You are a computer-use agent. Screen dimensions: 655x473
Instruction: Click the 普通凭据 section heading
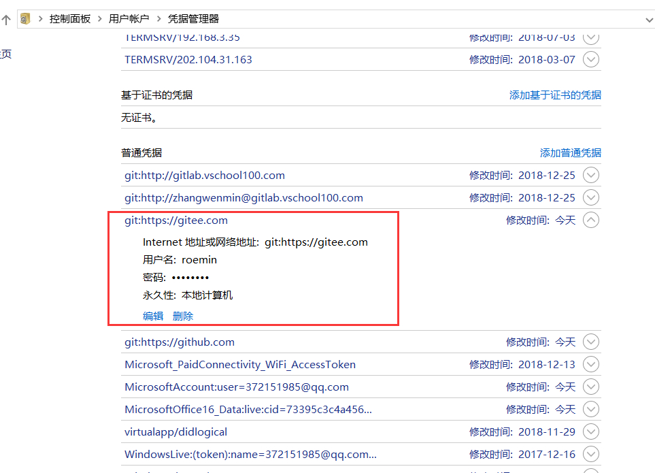tap(141, 153)
